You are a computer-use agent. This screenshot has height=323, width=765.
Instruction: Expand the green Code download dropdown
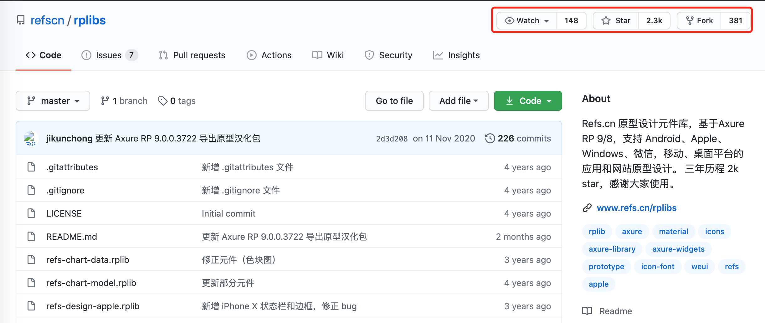click(x=528, y=101)
